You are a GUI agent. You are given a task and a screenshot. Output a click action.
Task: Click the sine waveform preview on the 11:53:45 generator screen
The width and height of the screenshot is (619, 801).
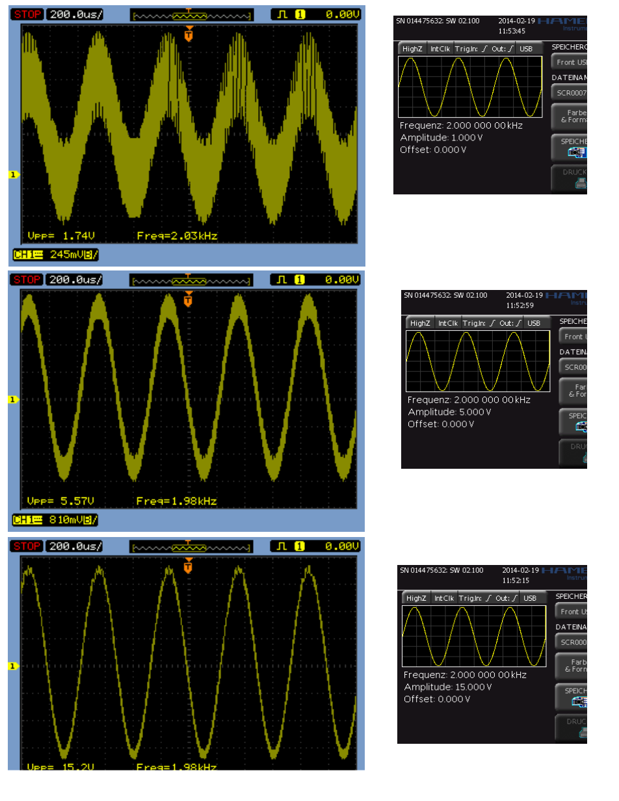pos(470,86)
